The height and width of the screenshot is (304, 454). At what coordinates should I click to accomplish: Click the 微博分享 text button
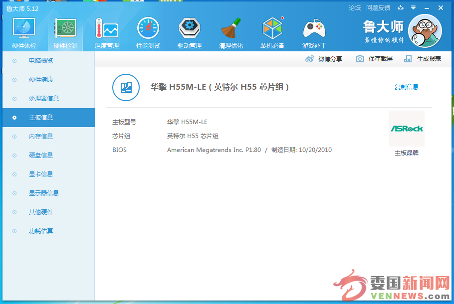coord(330,59)
